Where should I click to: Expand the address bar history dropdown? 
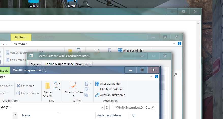[x=102, y=108]
